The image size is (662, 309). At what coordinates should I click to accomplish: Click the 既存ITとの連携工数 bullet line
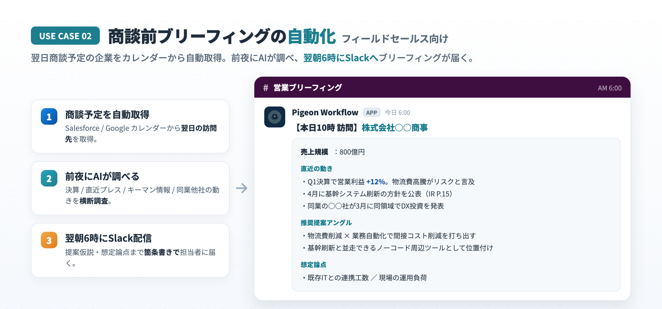point(365,278)
